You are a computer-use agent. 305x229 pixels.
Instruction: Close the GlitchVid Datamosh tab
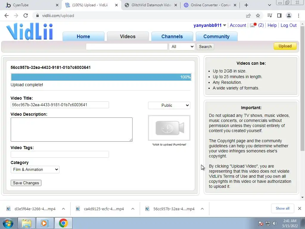pyautogui.click(x=176, y=5)
